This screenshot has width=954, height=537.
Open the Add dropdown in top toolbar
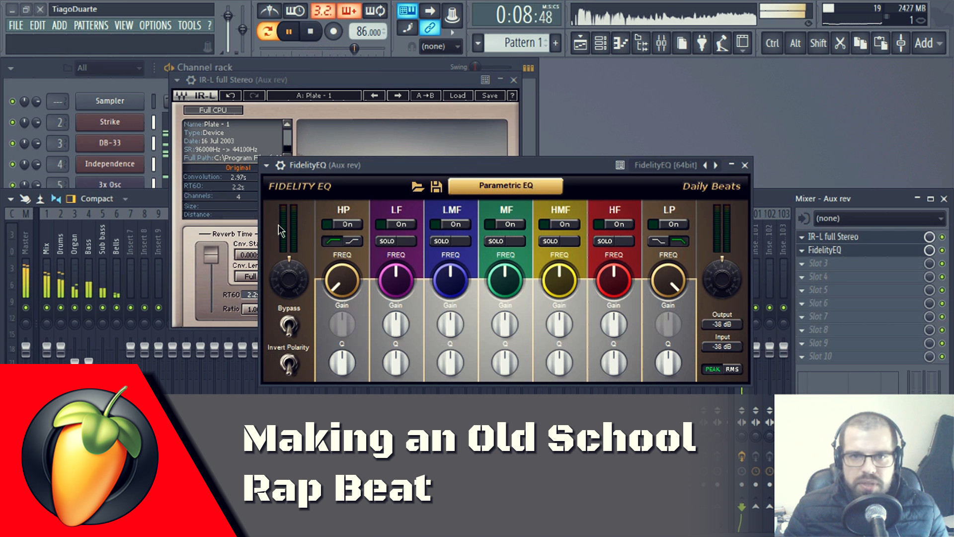click(x=928, y=43)
